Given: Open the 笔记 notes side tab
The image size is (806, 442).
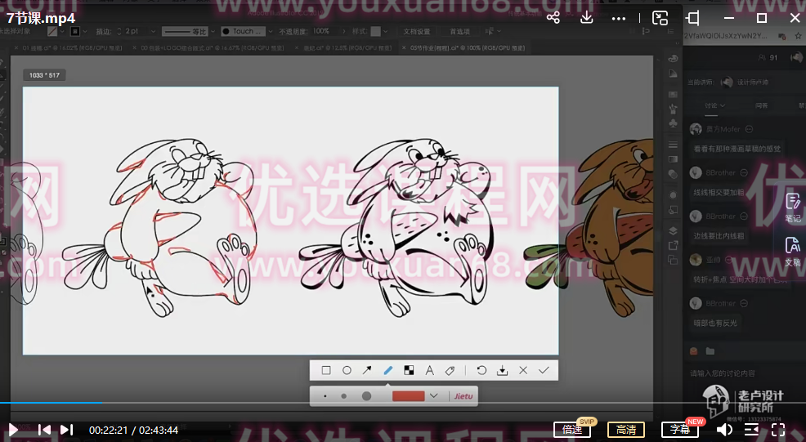Looking at the screenshot, I should pyautogui.click(x=792, y=208).
